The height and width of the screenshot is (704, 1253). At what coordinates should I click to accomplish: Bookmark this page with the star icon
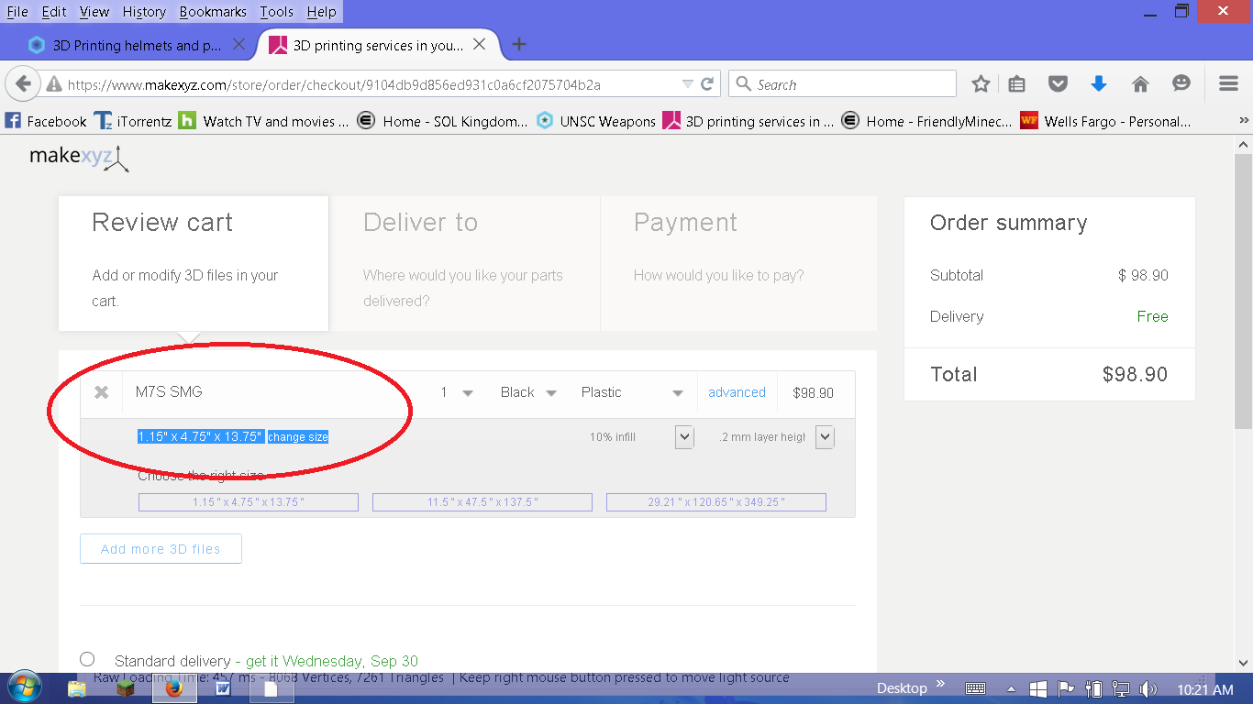pos(981,84)
